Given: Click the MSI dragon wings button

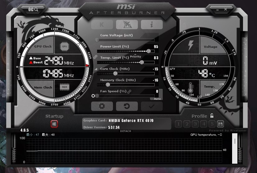Looking at the screenshot, I should pyautogui.click(x=127, y=25).
